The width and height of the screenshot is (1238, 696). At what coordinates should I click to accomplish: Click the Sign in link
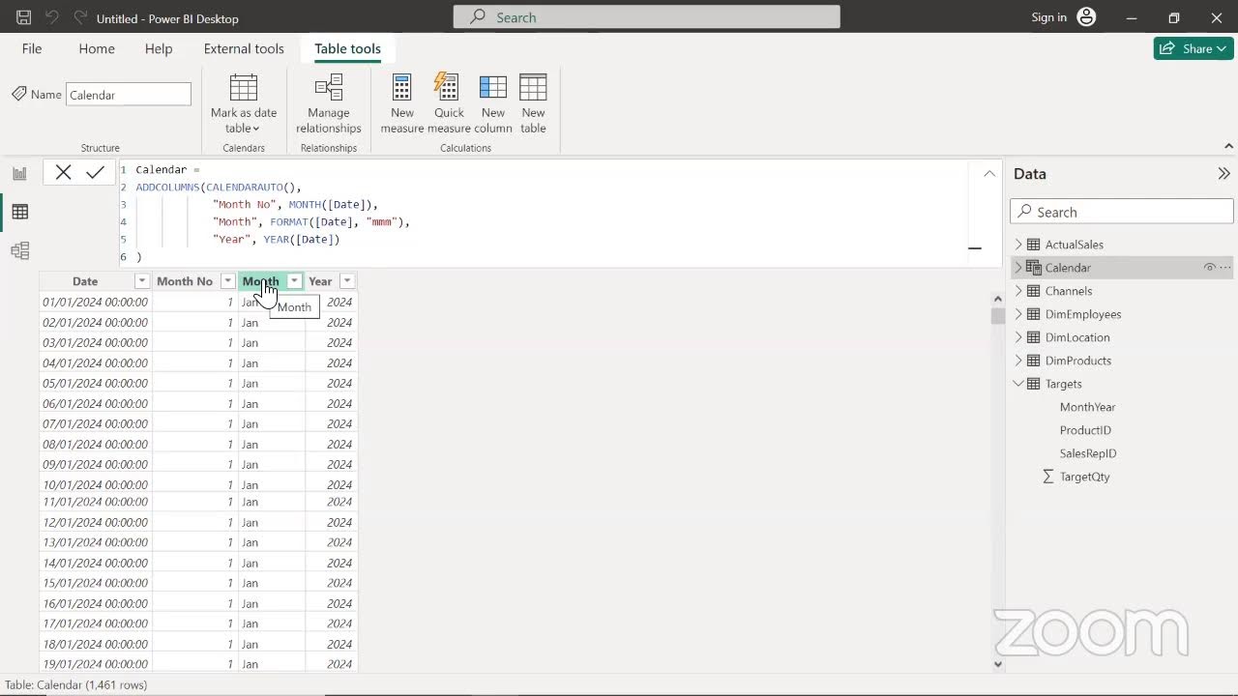click(1048, 17)
